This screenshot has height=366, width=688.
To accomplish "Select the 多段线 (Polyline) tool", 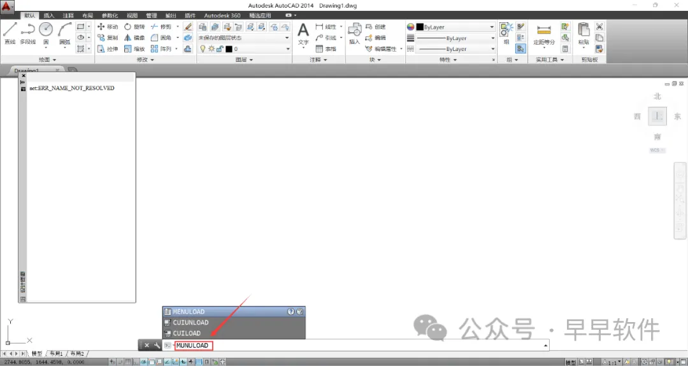I will click(27, 33).
